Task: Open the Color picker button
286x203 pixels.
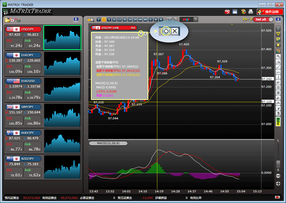Action: point(278,122)
